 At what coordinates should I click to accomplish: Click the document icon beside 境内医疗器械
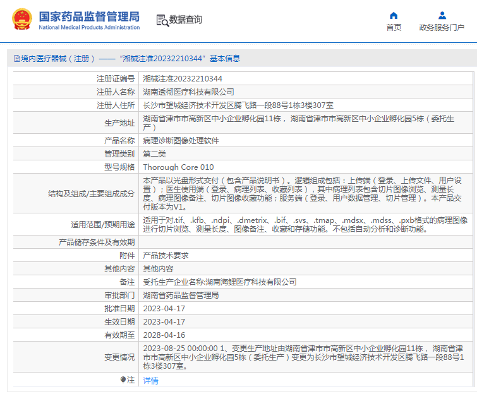17,58
